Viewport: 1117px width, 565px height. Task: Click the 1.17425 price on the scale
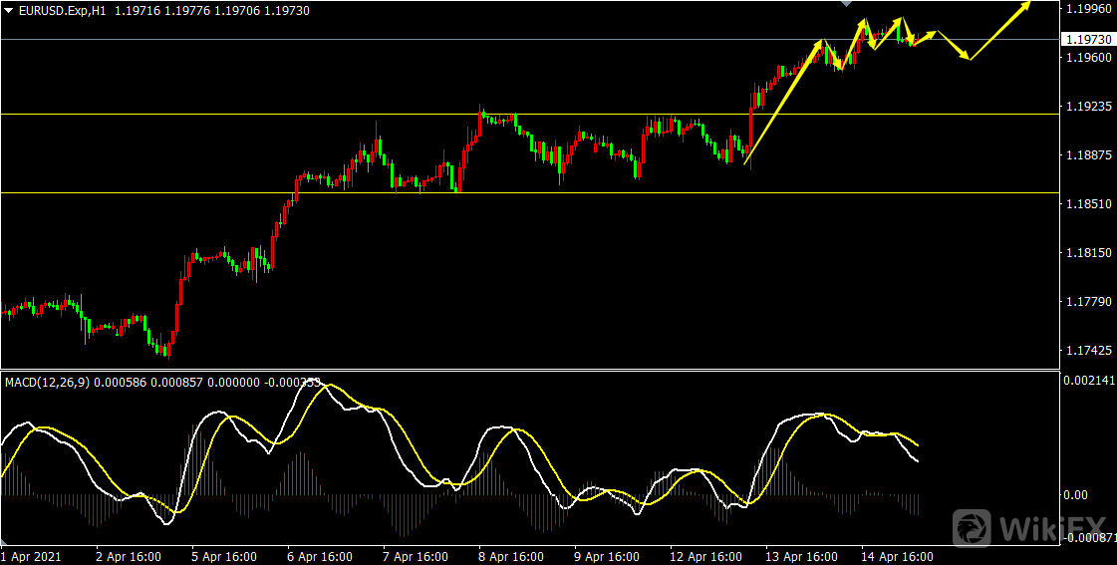tap(1087, 351)
